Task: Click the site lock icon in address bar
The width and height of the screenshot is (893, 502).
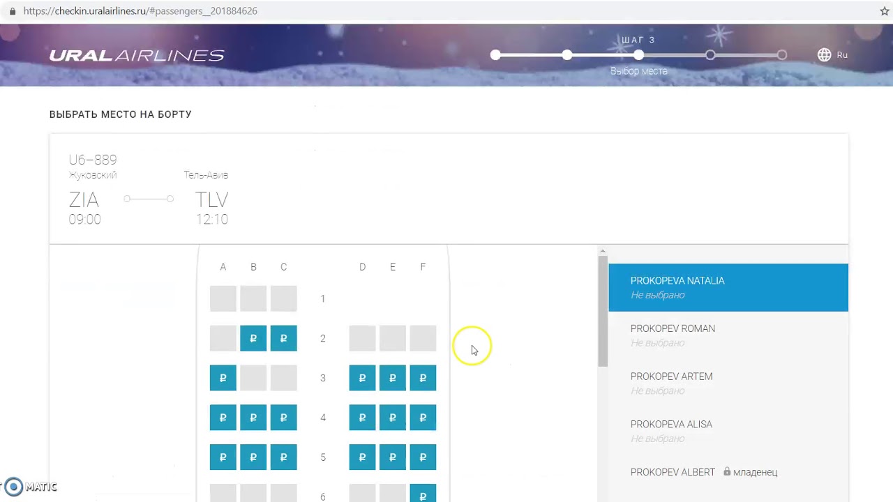Action: tap(12, 11)
